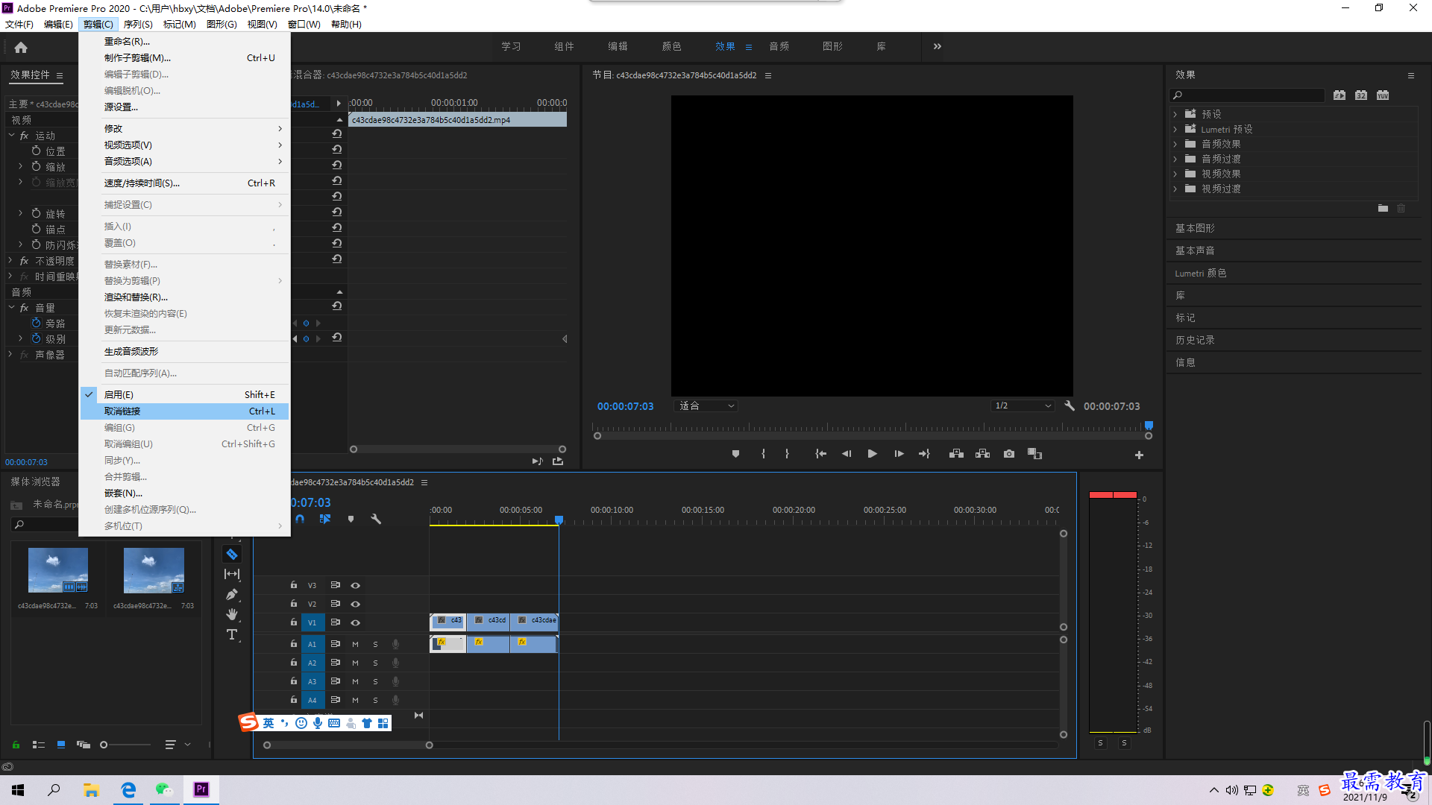The width and height of the screenshot is (1432, 805).
Task: Filter accelerated effects in Effects panel
Action: point(1340,95)
